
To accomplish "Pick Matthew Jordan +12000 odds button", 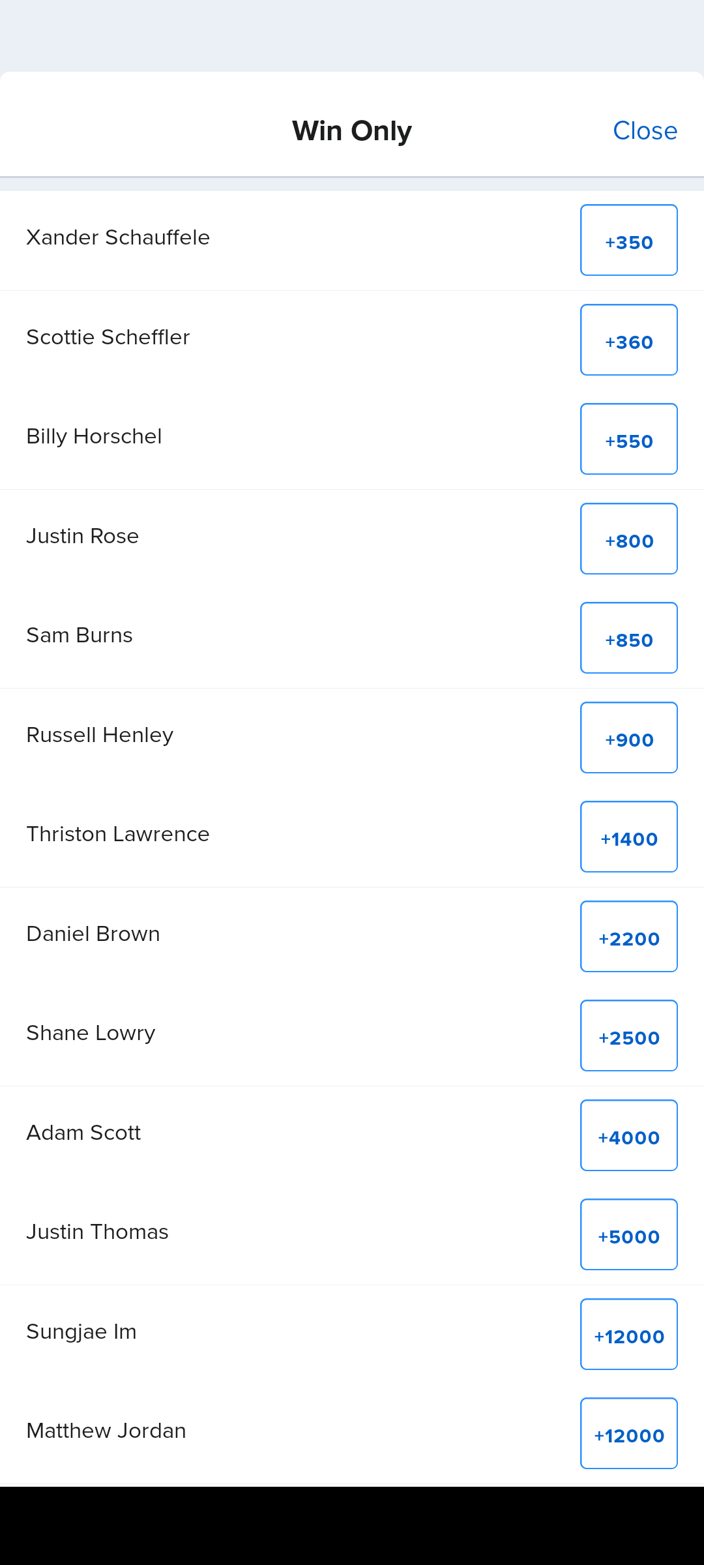I will [x=628, y=1434].
